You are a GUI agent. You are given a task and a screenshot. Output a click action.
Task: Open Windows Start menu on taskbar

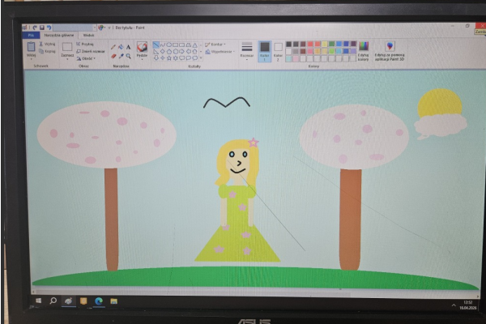click(x=38, y=301)
